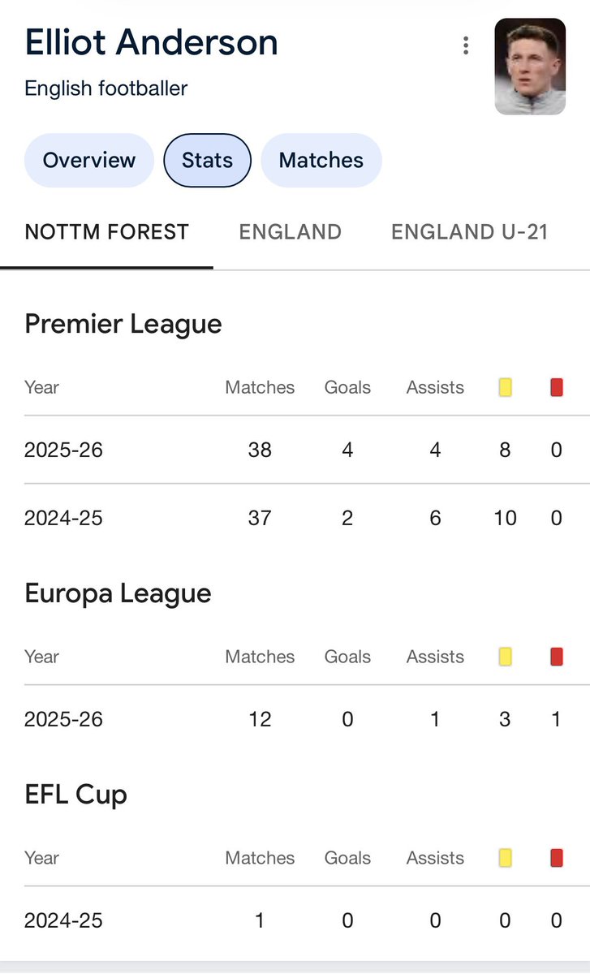Click the Elliot Anderson title text
Image resolution: width=590 pixels, height=974 pixels.
tap(152, 42)
